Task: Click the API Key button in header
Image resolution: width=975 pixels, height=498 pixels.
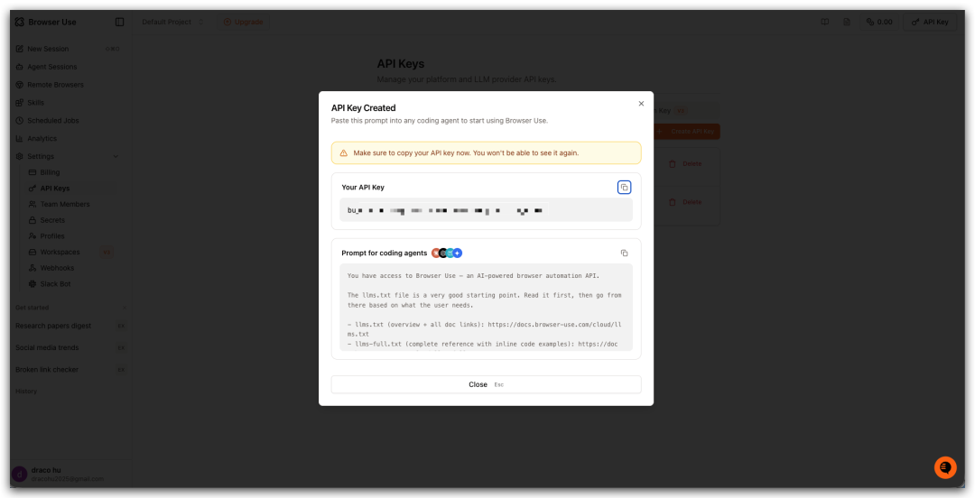Action: (930, 22)
